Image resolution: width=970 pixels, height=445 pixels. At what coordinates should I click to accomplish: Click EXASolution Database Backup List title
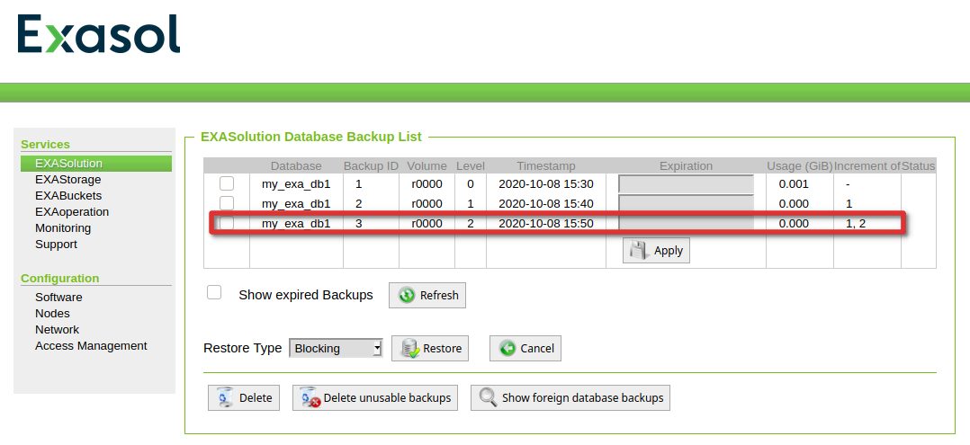311,137
